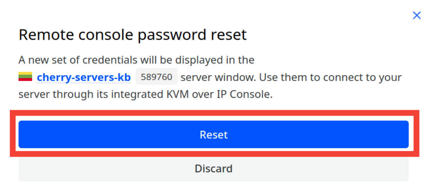The width and height of the screenshot is (430, 196).
Task: Open the cherry-servers-kb server link
Action: click(x=84, y=78)
